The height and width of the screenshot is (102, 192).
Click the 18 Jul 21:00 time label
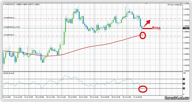point(61,97)
